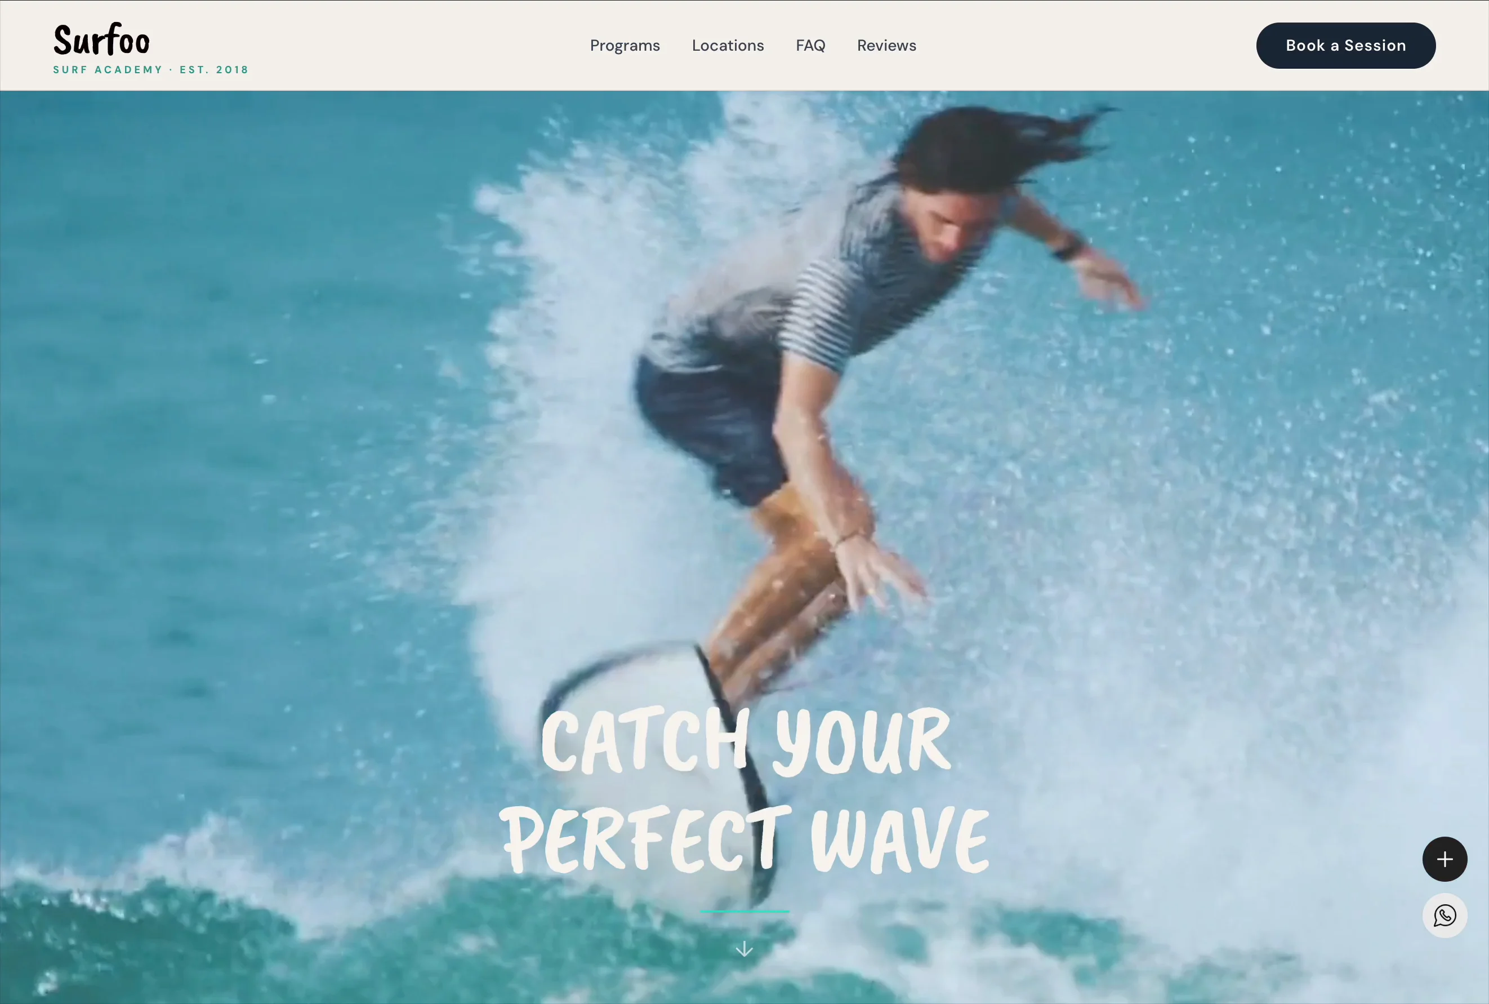This screenshot has height=1004, width=1489.
Task: Open the FAQ nav link
Action: coord(810,46)
